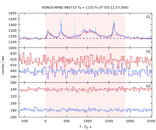The height and width of the screenshot is (130, 156).
Task: Click the 610 tick label in G2
Action: click(x=14, y=65)
